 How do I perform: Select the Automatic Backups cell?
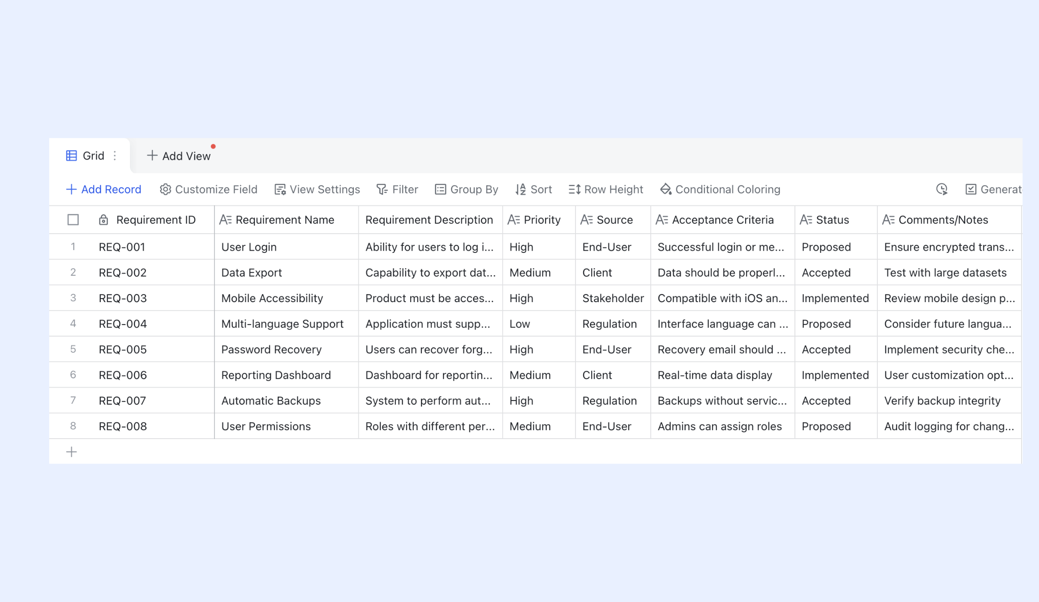[x=287, y=401]
